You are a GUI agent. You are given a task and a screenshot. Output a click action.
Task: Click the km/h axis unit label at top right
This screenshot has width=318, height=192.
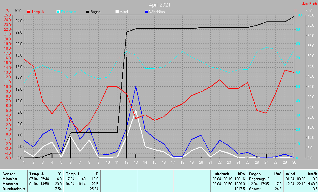pyautogui.click(x=310, y=10)
